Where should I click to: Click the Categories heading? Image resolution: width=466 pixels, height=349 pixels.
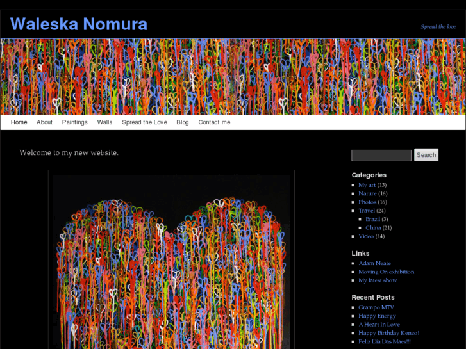pos(369,175)
